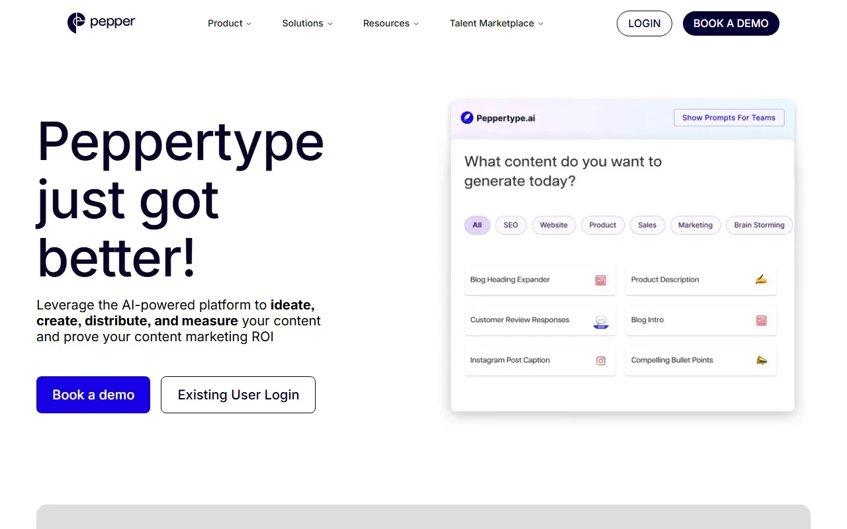Open the Resources dropdown
This screenshot has height=529, width=847.
point(390,23)
